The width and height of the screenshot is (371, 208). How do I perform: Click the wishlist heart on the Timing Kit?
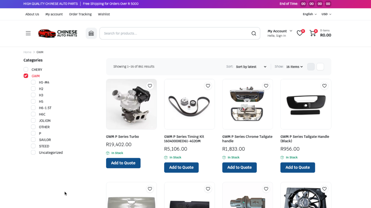[208, 86]
